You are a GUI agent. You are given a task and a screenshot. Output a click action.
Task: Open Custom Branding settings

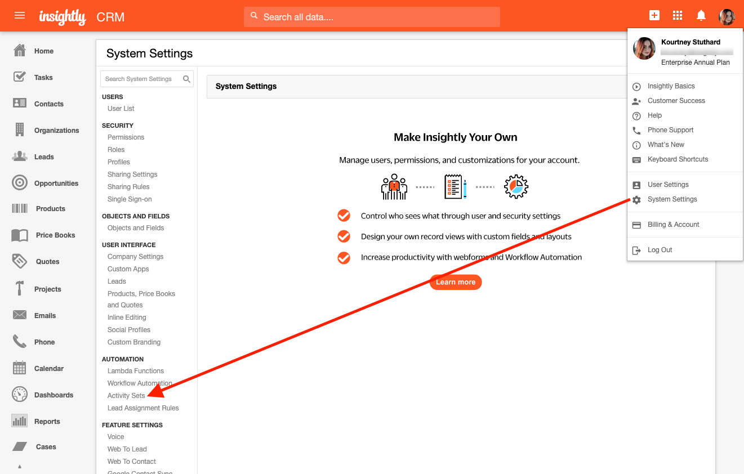[x=134, y=342]
